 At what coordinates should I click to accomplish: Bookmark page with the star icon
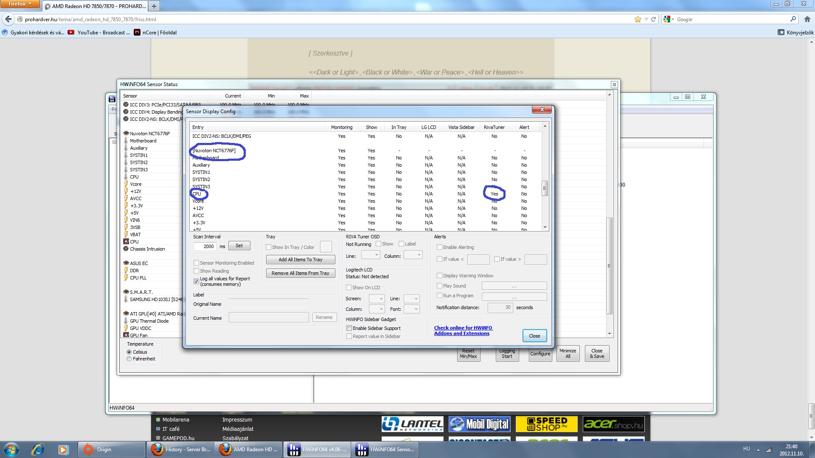(x=638, y=19)
